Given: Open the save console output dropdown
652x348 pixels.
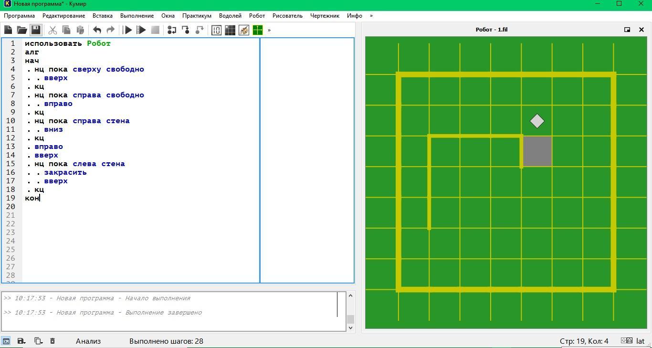Looking at the screenshot, I should (21, 341).
